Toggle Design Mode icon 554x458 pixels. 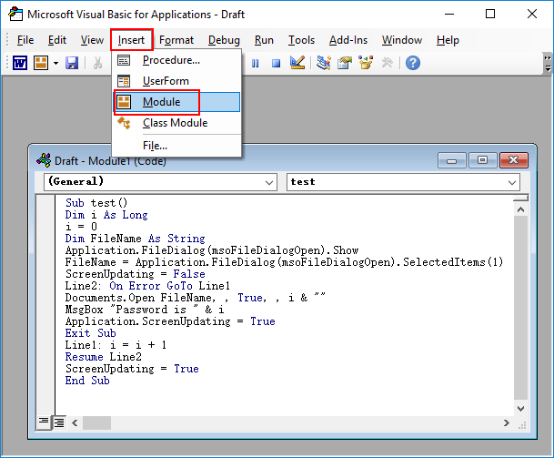coord(297,63)
